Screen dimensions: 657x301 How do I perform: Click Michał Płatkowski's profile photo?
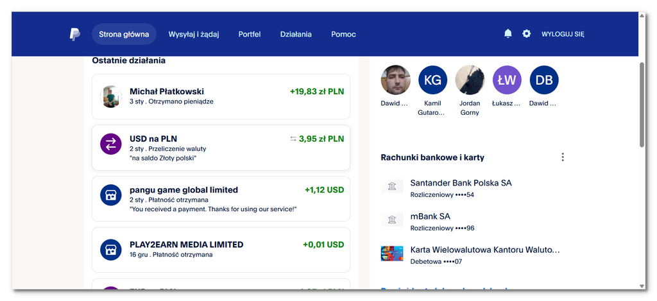(x=110, y=96)
